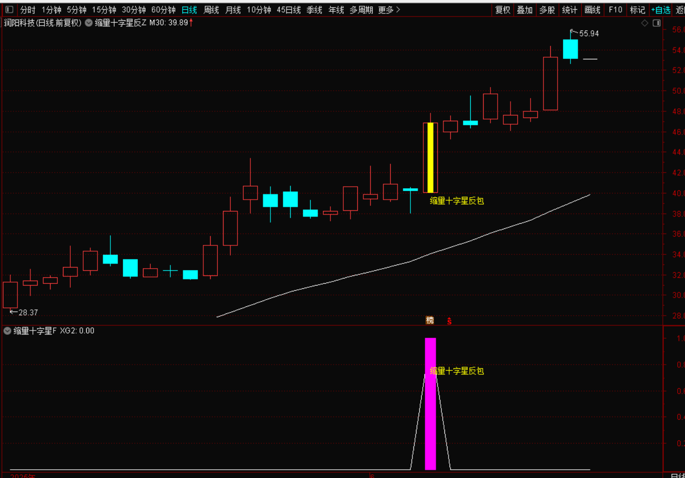Toggle the right side panel icon
The height and width of the screenshot is (478, 685).
pyautogui.click(x=657, y=23)
